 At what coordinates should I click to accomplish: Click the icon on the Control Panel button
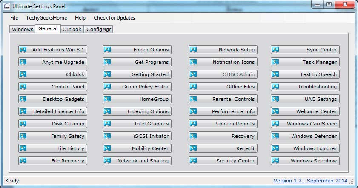[23, 86]
